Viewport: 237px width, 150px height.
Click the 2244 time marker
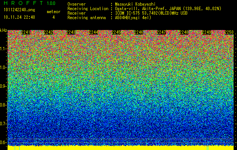point(93,32)
